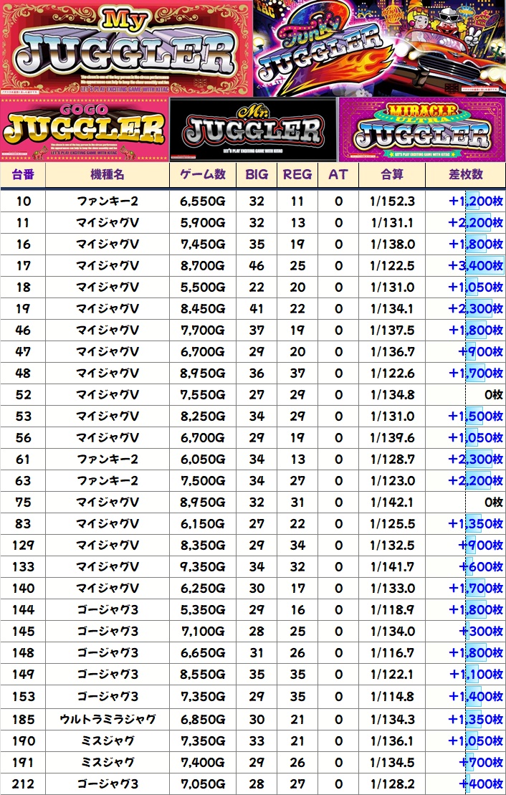Image resolution: width=506 pixels, height=795 pixels.
Task: Select machine number 56 cell
Action: point(23,437)
